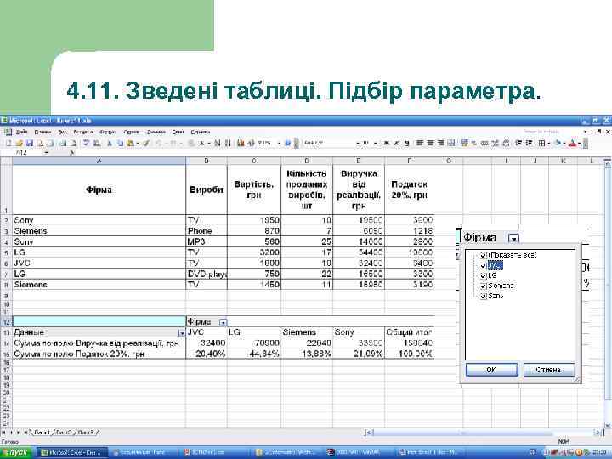Open the Zoom percentage dropdown
The height and width of the screenshot is (459, 612).
point(279,144)
